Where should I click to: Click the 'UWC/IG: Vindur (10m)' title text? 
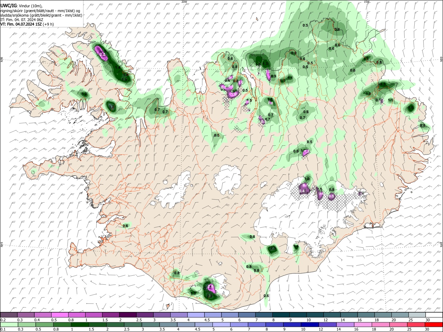[x=21, y=6]
